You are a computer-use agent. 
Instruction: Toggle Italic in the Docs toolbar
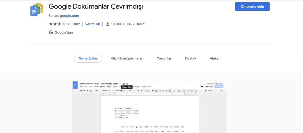pos(141,91)
